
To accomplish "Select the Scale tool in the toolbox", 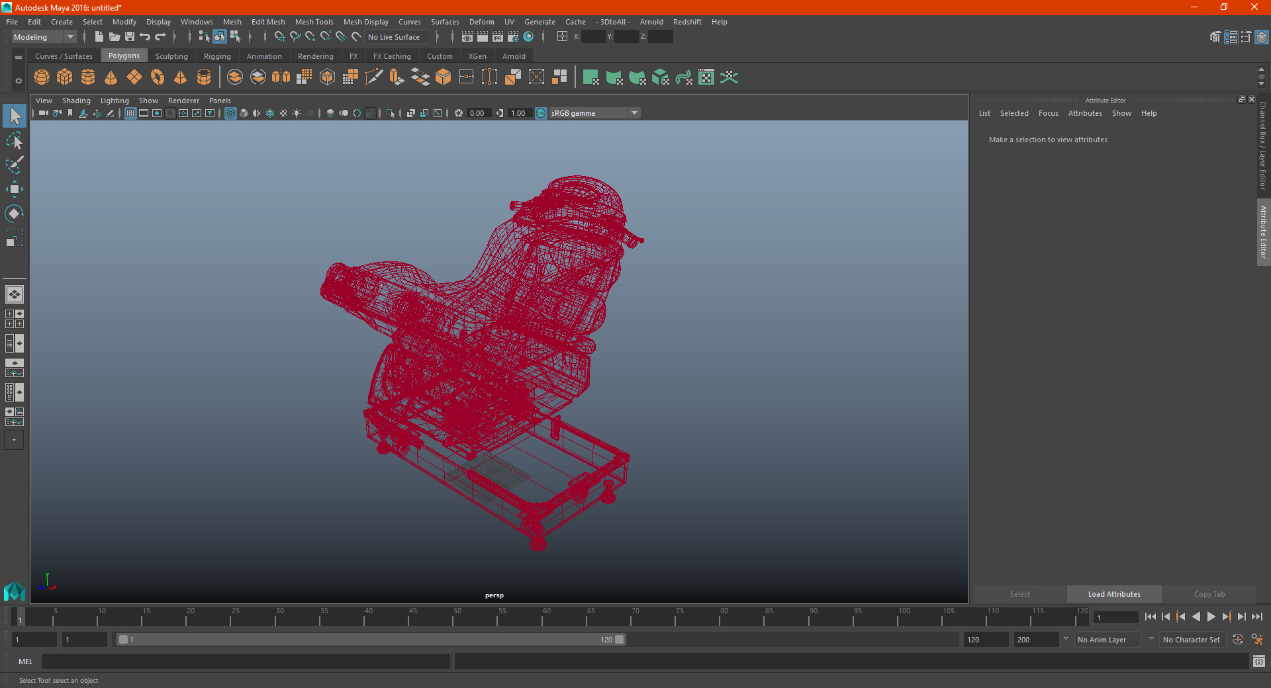I will click(x=15, y=238).
